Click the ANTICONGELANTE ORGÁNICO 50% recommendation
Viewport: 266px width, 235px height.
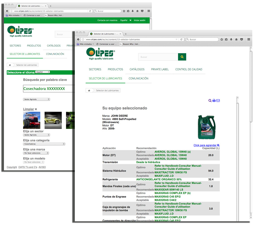(x=159, y=179)
